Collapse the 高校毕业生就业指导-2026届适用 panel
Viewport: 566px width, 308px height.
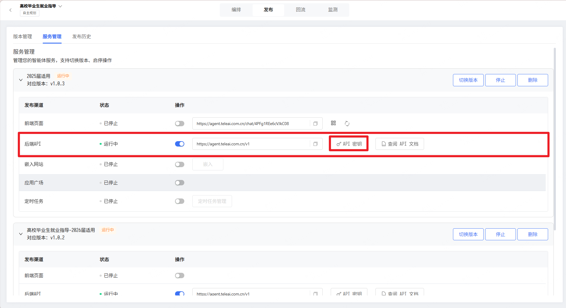click(x=21, y=234)
